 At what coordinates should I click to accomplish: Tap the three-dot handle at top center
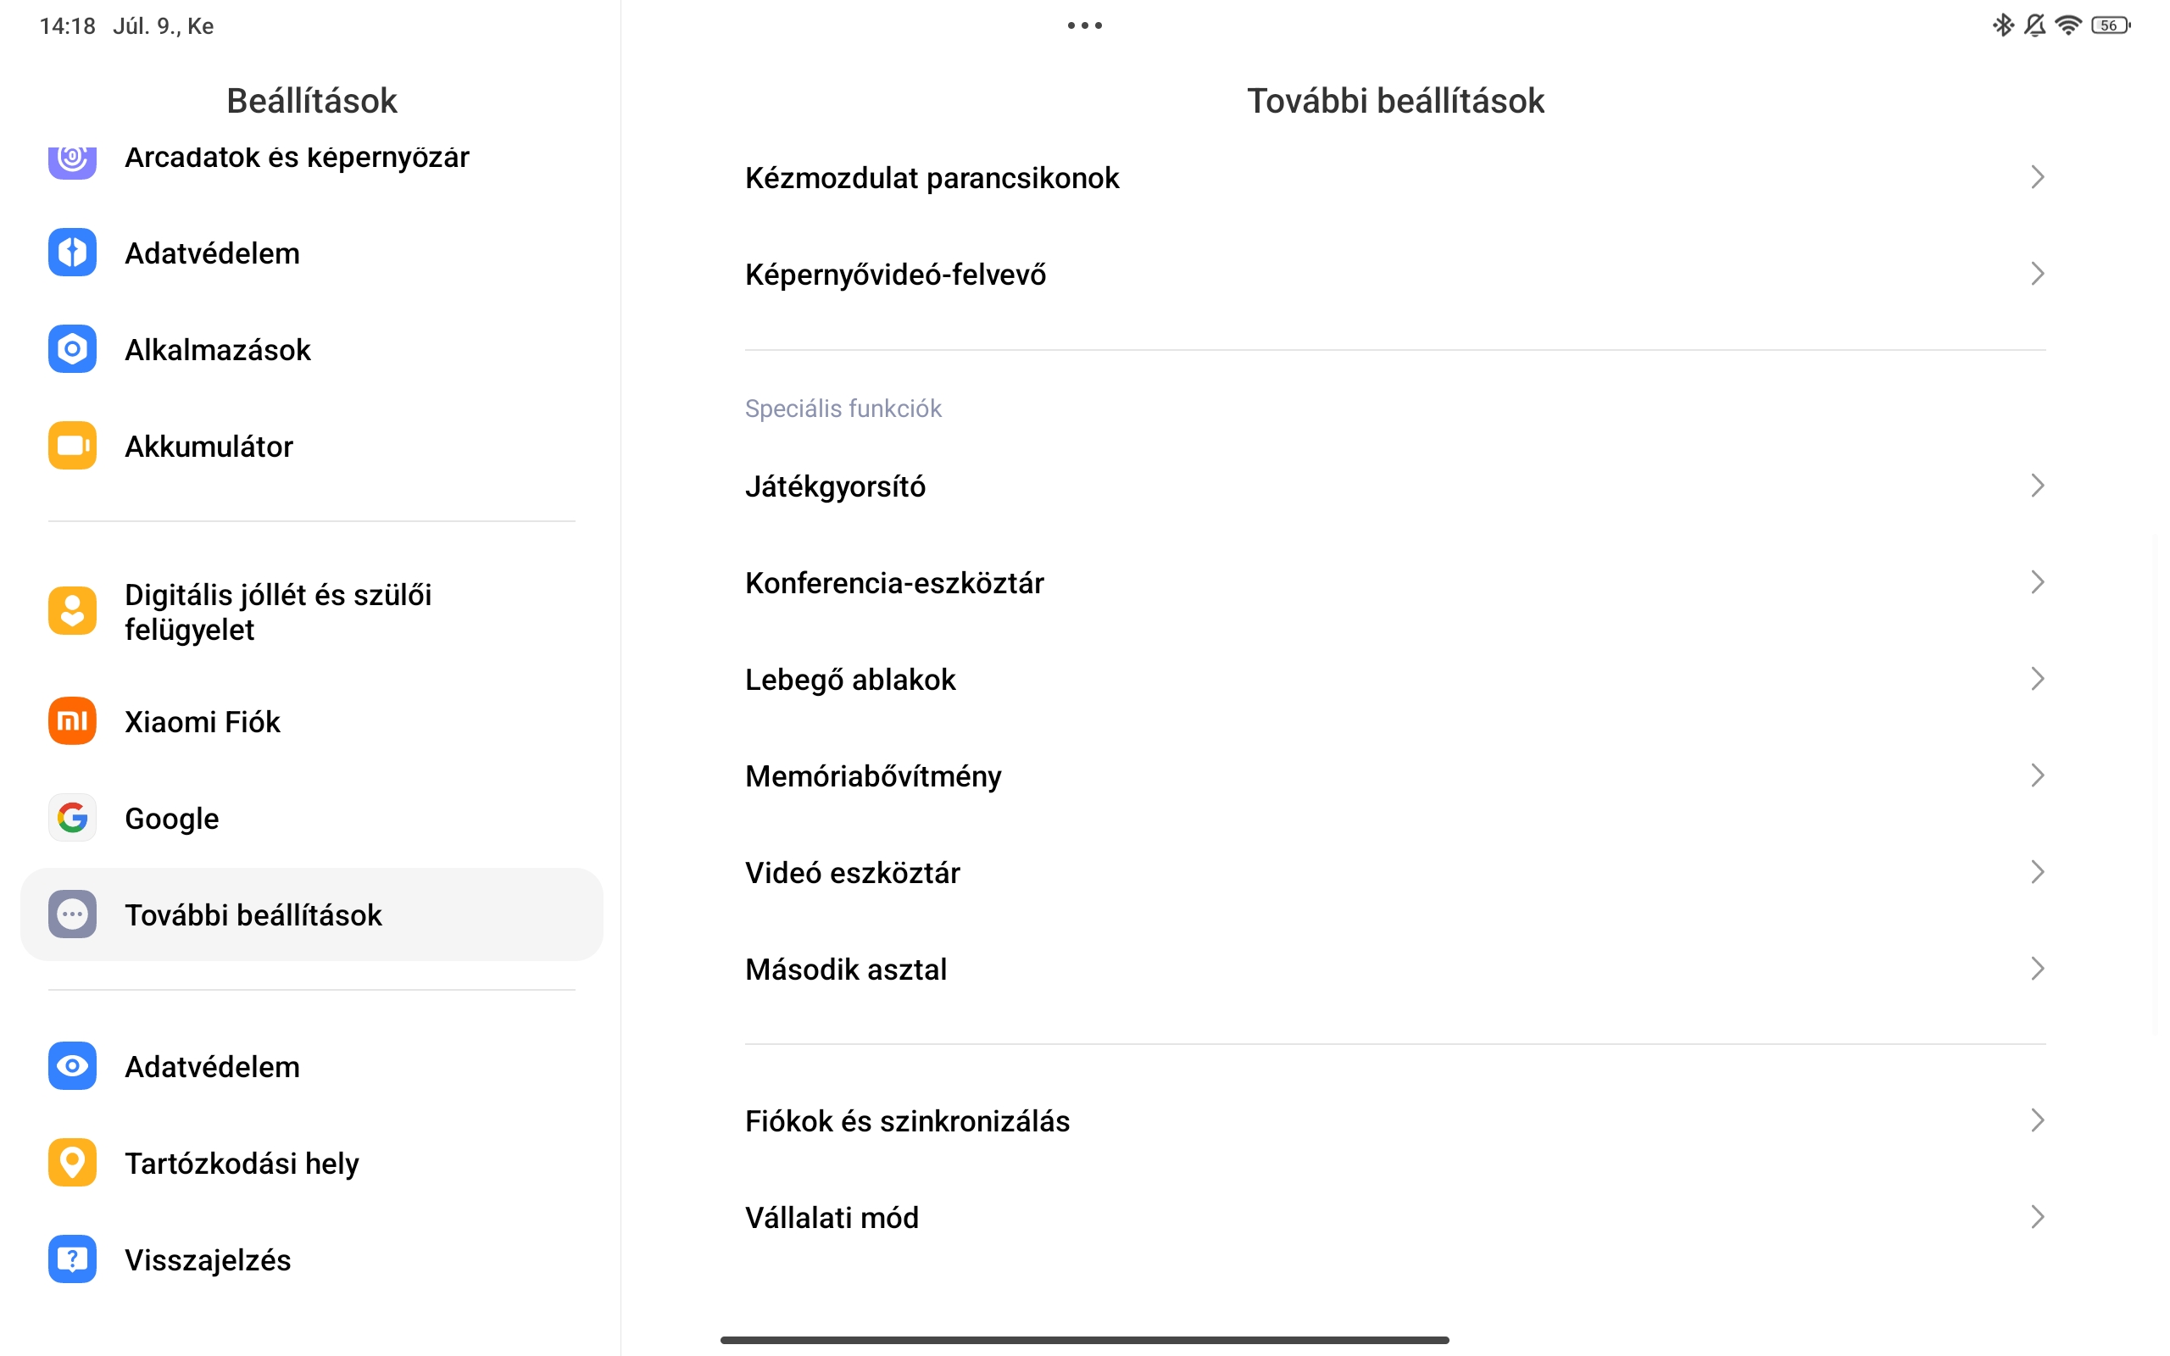[x=1084, y=25]
